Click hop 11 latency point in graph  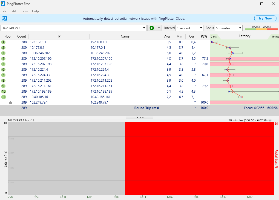coord(242,97)
